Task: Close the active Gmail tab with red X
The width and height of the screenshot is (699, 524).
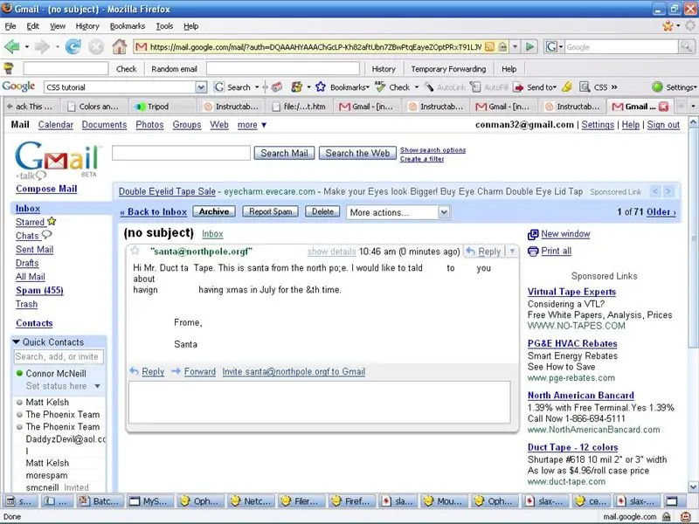Action: (x=664, y=107)
